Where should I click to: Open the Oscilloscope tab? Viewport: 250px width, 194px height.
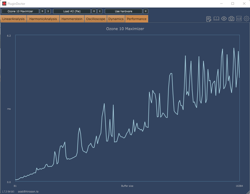click(96, 19)
